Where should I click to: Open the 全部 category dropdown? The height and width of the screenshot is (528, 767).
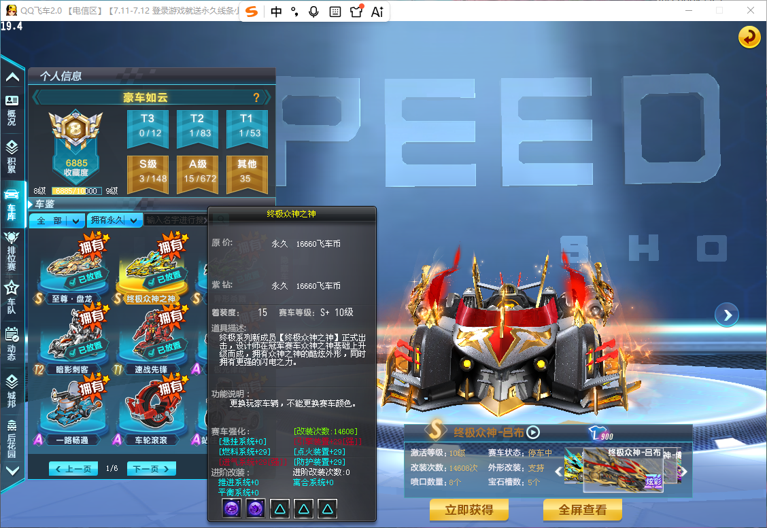(56, 220)
